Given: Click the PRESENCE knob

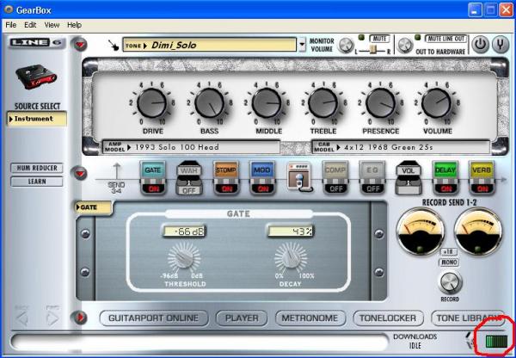Looking at the screenshot, I should tap(380, 103).
